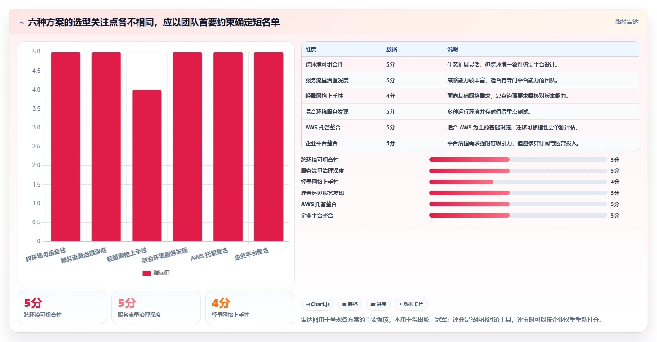Click x-axis label 轻量网格上手性

point(127,255)
